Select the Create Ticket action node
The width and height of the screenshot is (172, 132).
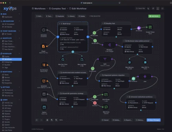click(x=150, y=27)
